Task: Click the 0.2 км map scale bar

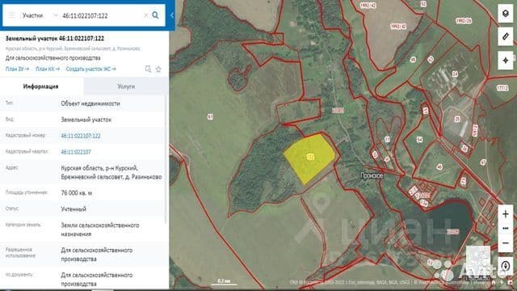Action: (x=224, y=282)
